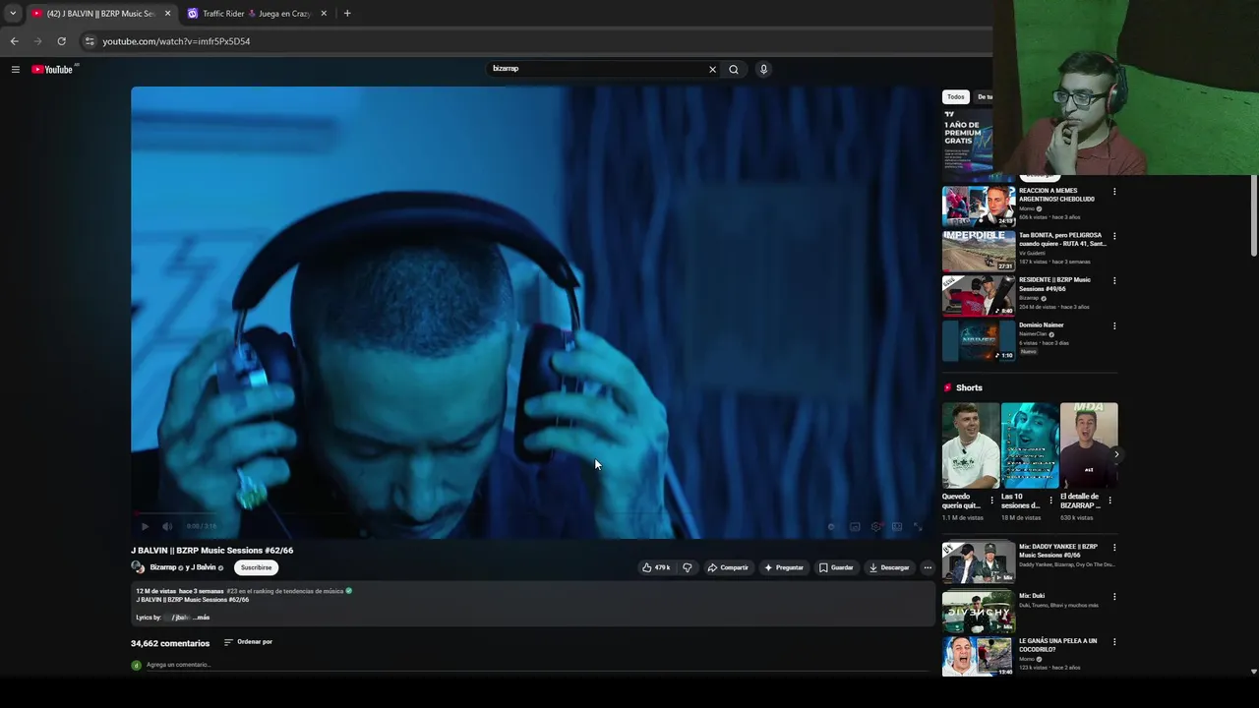This screenshot has width=1259, height=708.
Task: Open the Las 10 sesiones d... short
Action: click(x=1030, y=445)
